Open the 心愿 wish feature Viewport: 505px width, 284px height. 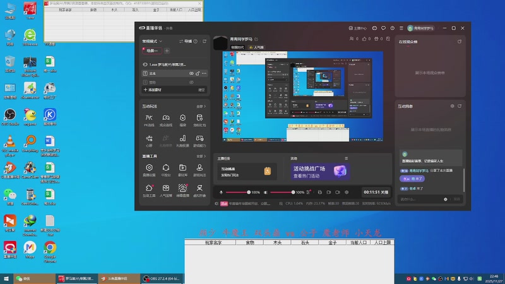tap(149, 141)
